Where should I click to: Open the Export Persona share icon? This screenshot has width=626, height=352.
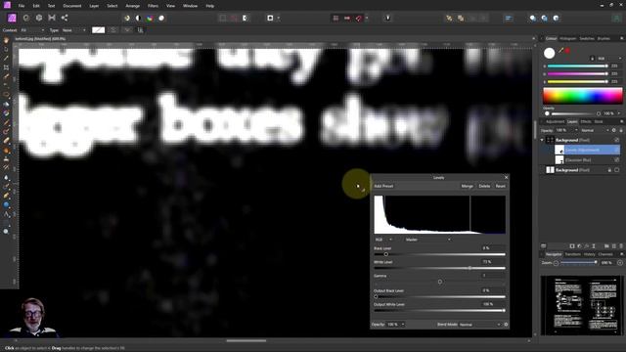coord(65,18)
